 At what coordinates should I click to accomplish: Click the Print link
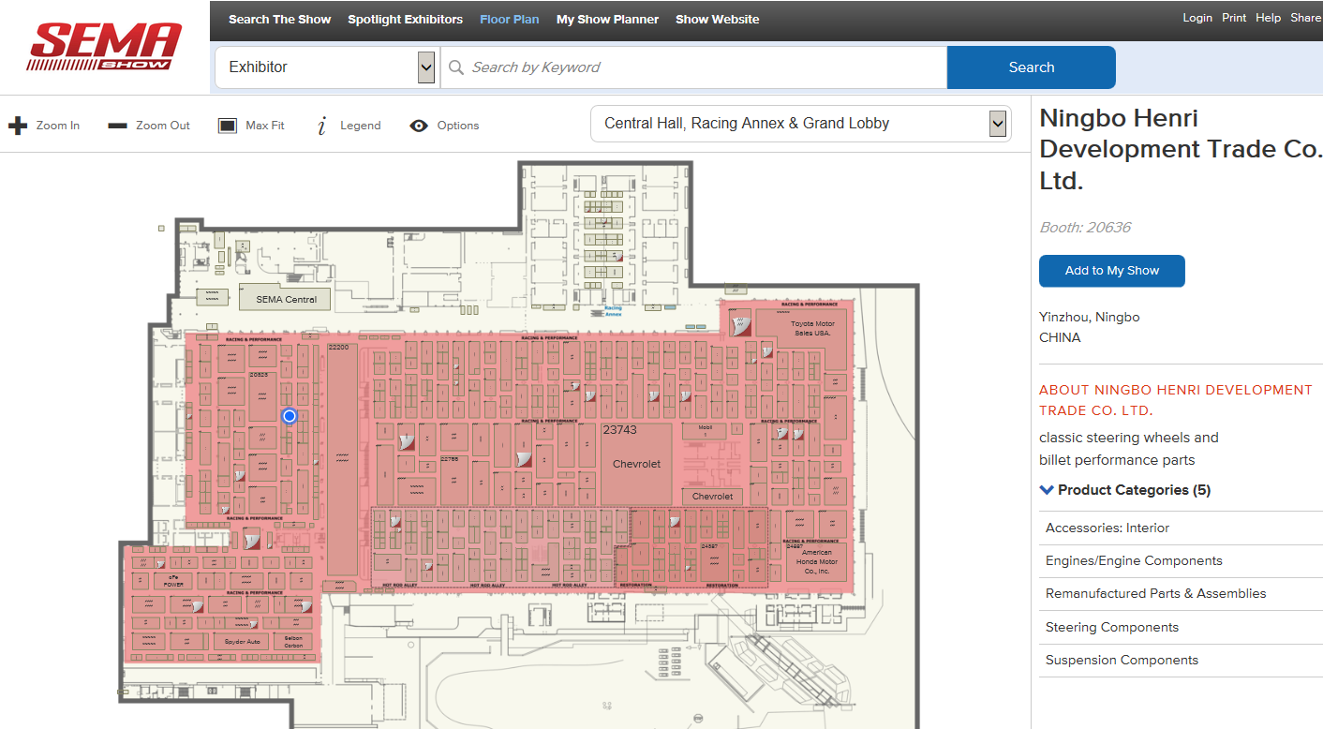1234,18
